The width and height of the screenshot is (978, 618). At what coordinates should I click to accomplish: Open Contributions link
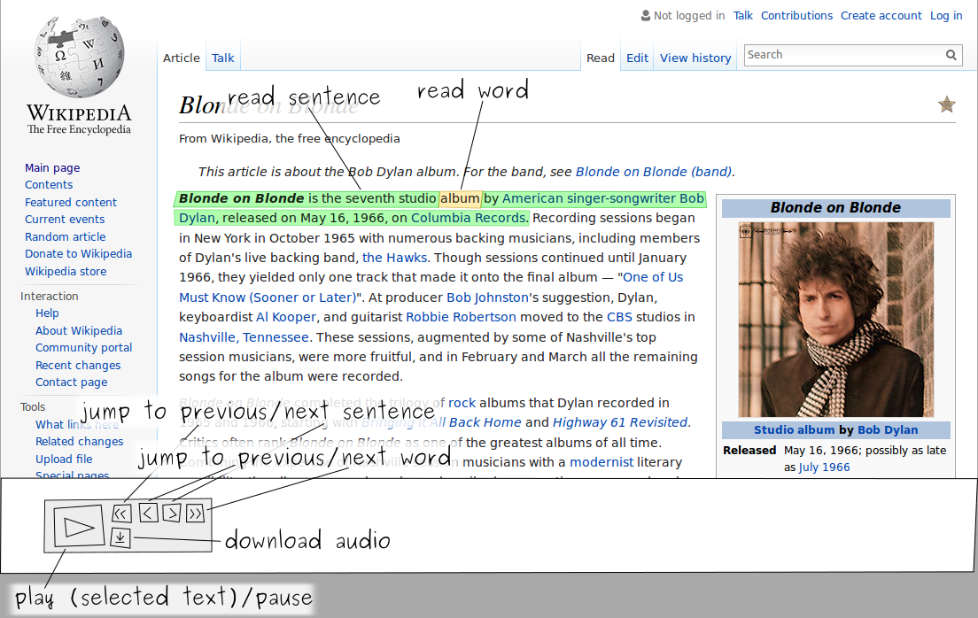[x=796, y=16]
